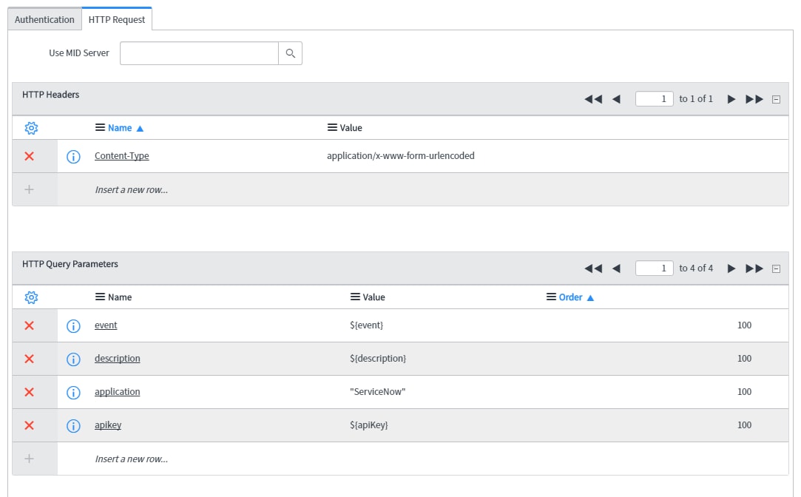This screenshot has width=801, height=497.
Task: Select Order value 100 in apikey row
Action: [x=744, y=425]
